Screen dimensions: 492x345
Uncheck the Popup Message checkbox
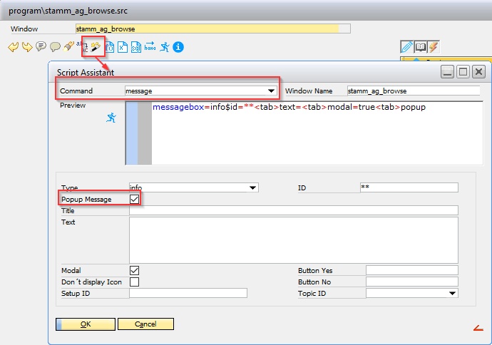pos(134,199)
